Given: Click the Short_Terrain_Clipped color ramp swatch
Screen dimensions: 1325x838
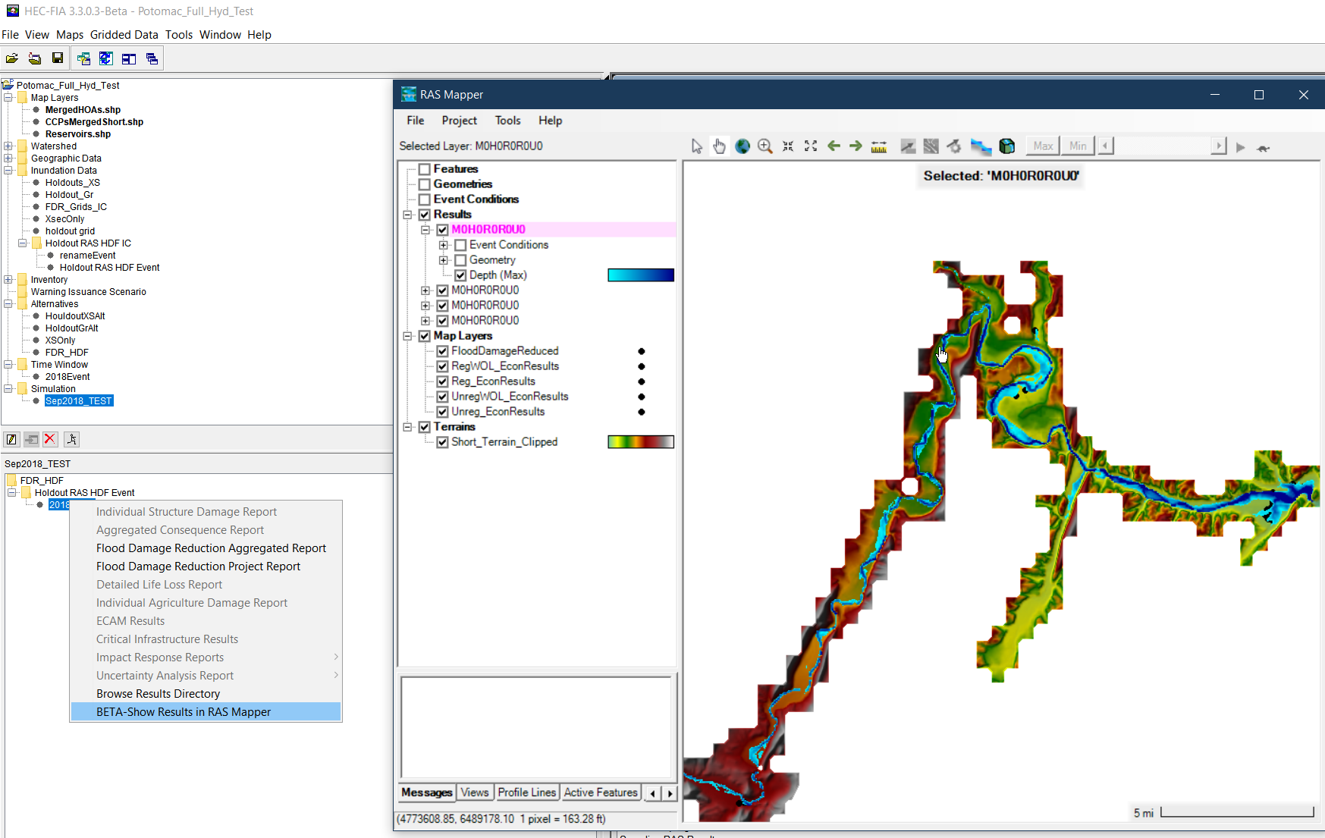Looking at the screenshot, I should (x=640, y=442).
